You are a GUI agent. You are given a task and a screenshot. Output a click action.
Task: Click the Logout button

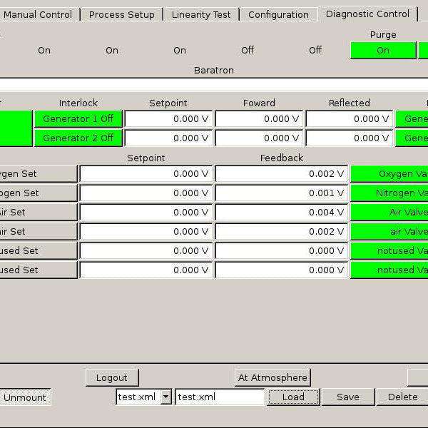pos(112,378)
